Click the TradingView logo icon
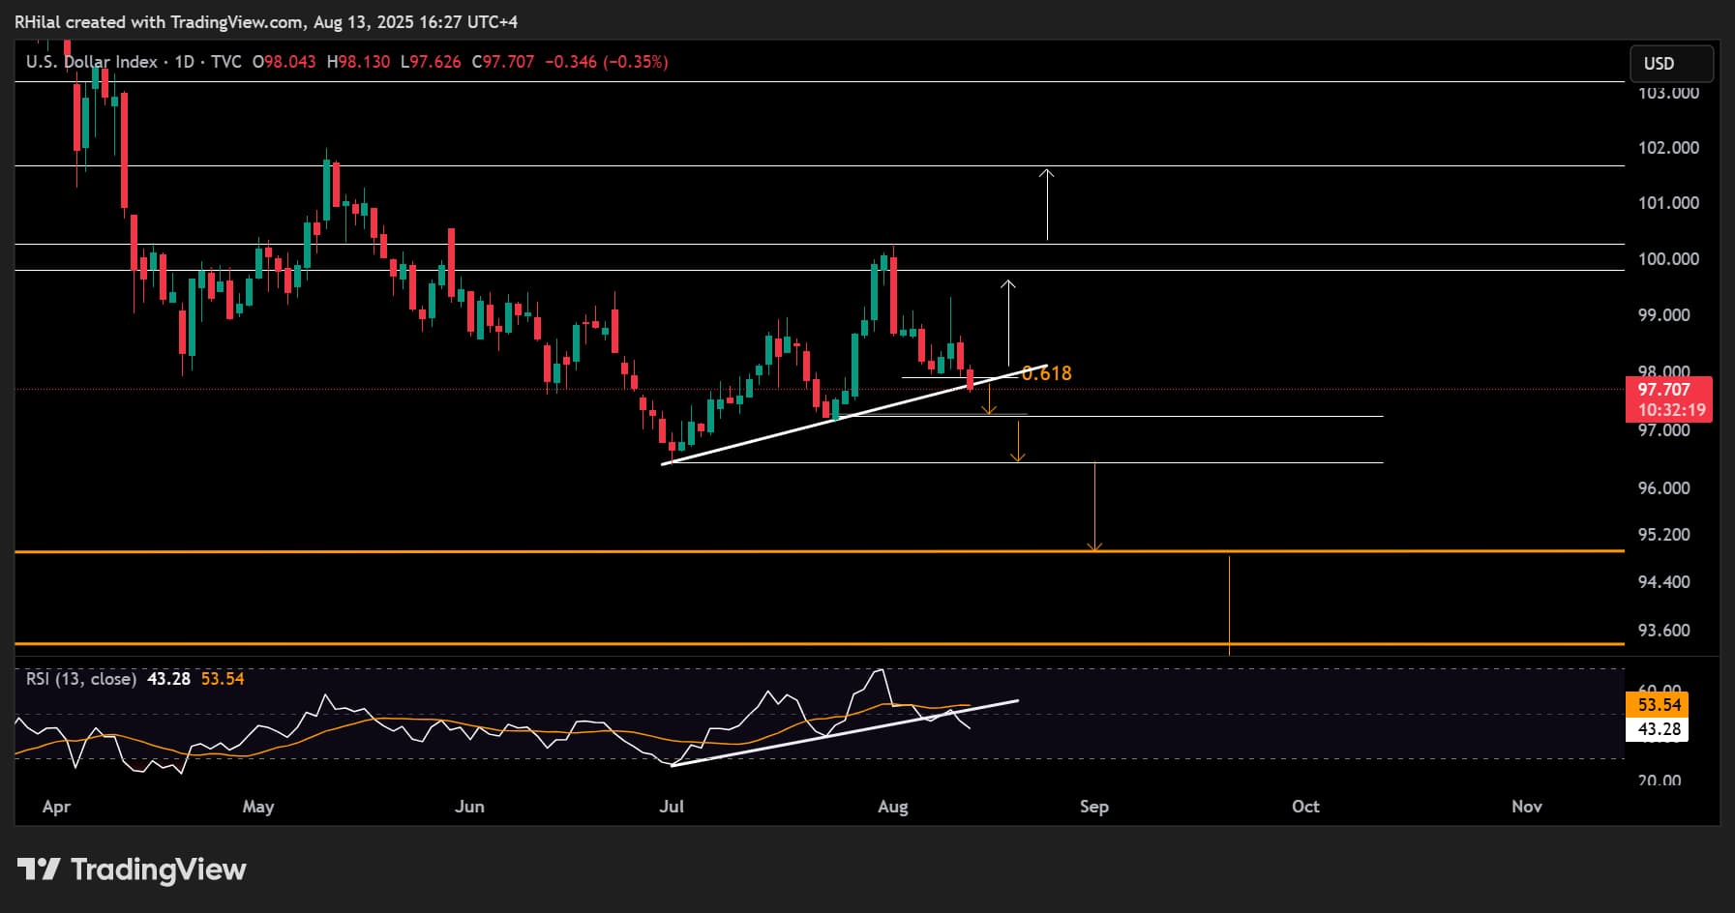 pos(39,869)
